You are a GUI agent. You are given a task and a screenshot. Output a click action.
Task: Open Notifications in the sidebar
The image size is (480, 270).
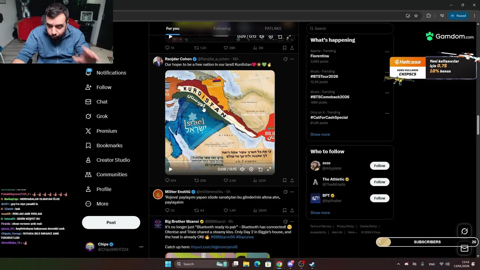(106, 73)
